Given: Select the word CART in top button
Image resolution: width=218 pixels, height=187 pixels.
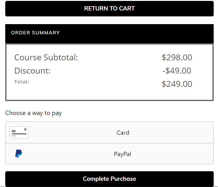Looking at the screenshot, I should coord(127,8).
